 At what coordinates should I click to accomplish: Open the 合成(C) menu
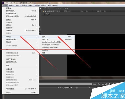click(18, 5)
